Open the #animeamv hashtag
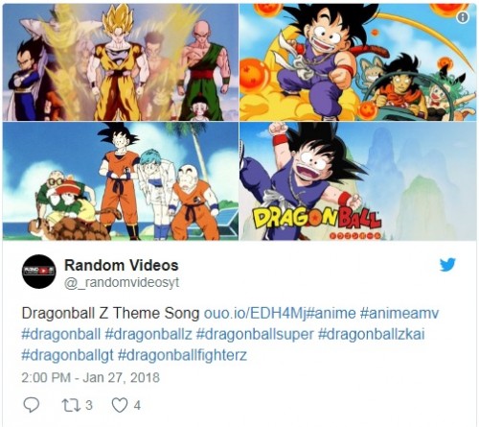This screenshot has height=427, width=479. [399, 314]
